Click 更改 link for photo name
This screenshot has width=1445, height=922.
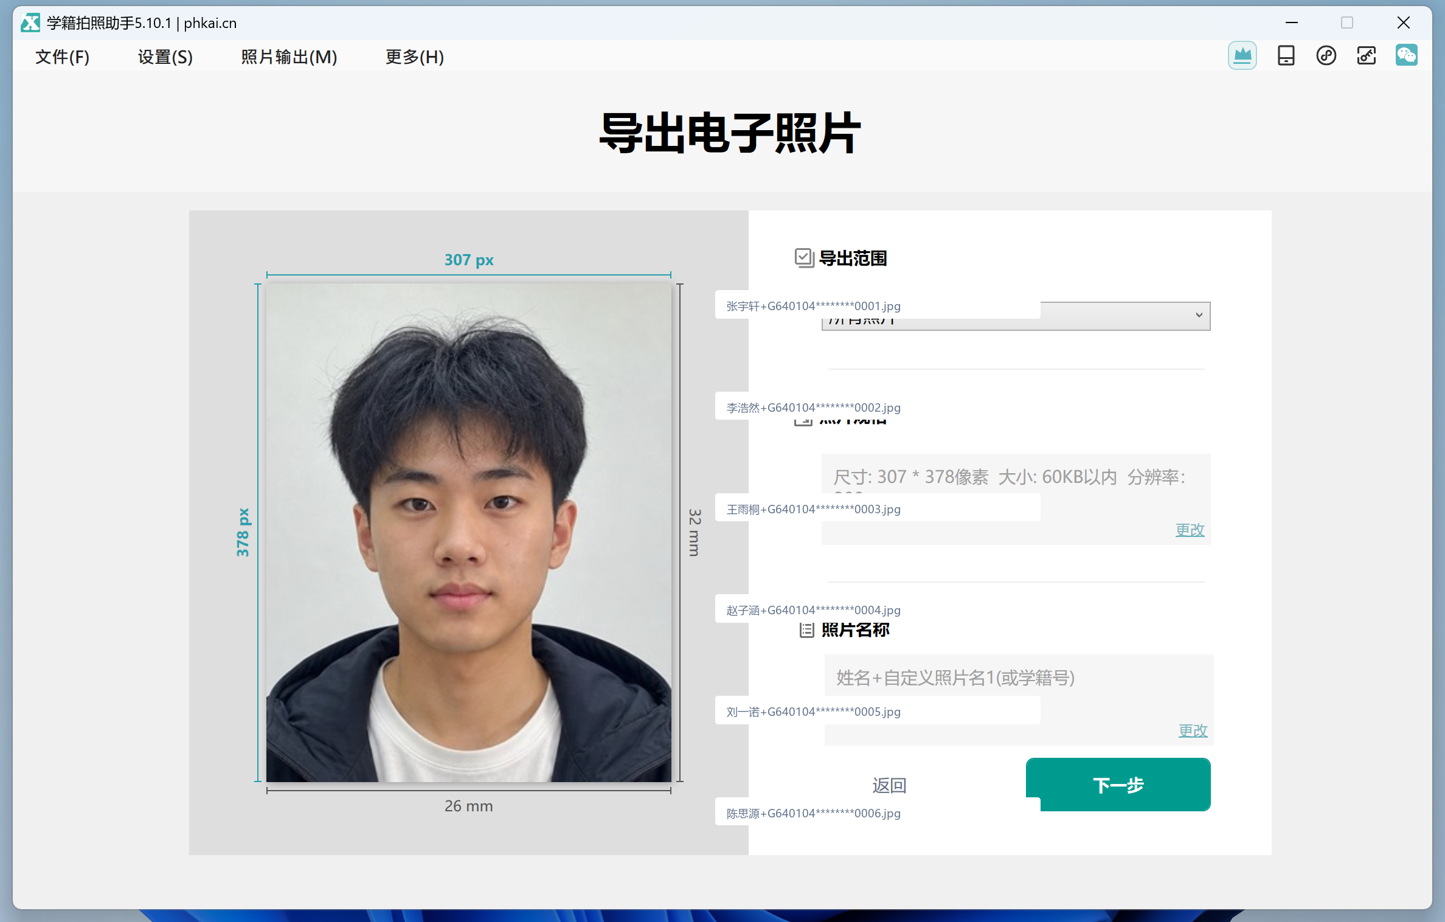(1193, 730)
